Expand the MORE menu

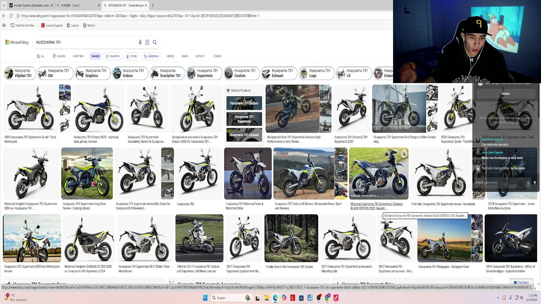pos(216,56)
